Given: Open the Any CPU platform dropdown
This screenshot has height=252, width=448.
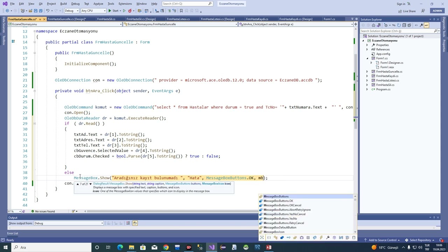Looking at the screenshot, I should pyautogui.click(x=93, y=11).
